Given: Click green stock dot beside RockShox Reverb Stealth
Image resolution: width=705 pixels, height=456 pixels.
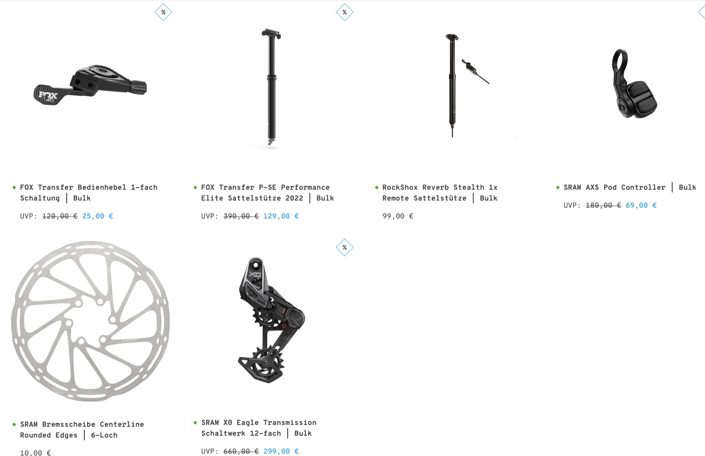Looking at the screenshot, I should coord(376,187).
